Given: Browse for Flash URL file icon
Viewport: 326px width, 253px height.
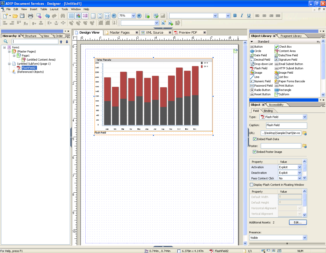Looking at the screenshot, I should [x=305, y=133].
